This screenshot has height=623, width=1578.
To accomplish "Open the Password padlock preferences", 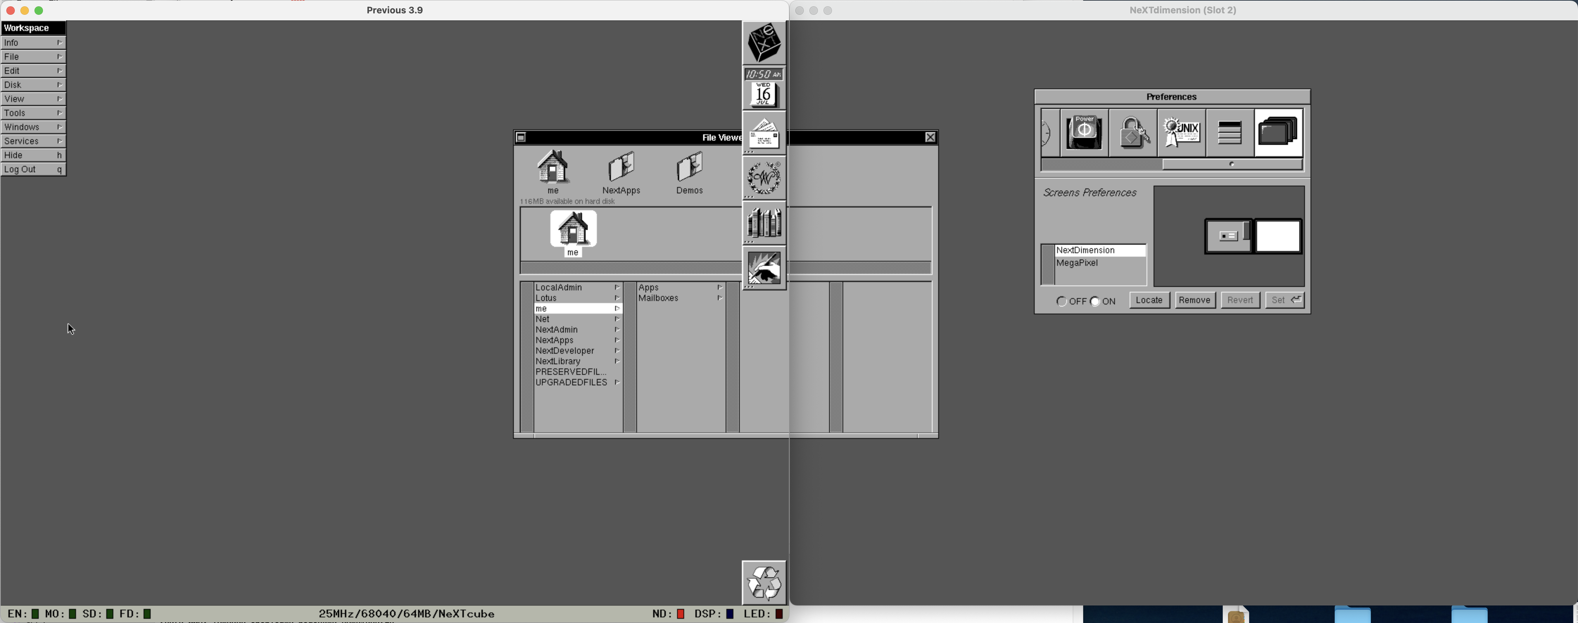I will (1133, 133).
